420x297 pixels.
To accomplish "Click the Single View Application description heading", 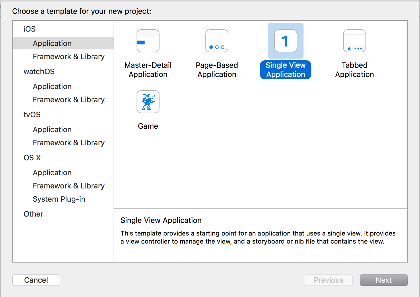I will point(161,220).
